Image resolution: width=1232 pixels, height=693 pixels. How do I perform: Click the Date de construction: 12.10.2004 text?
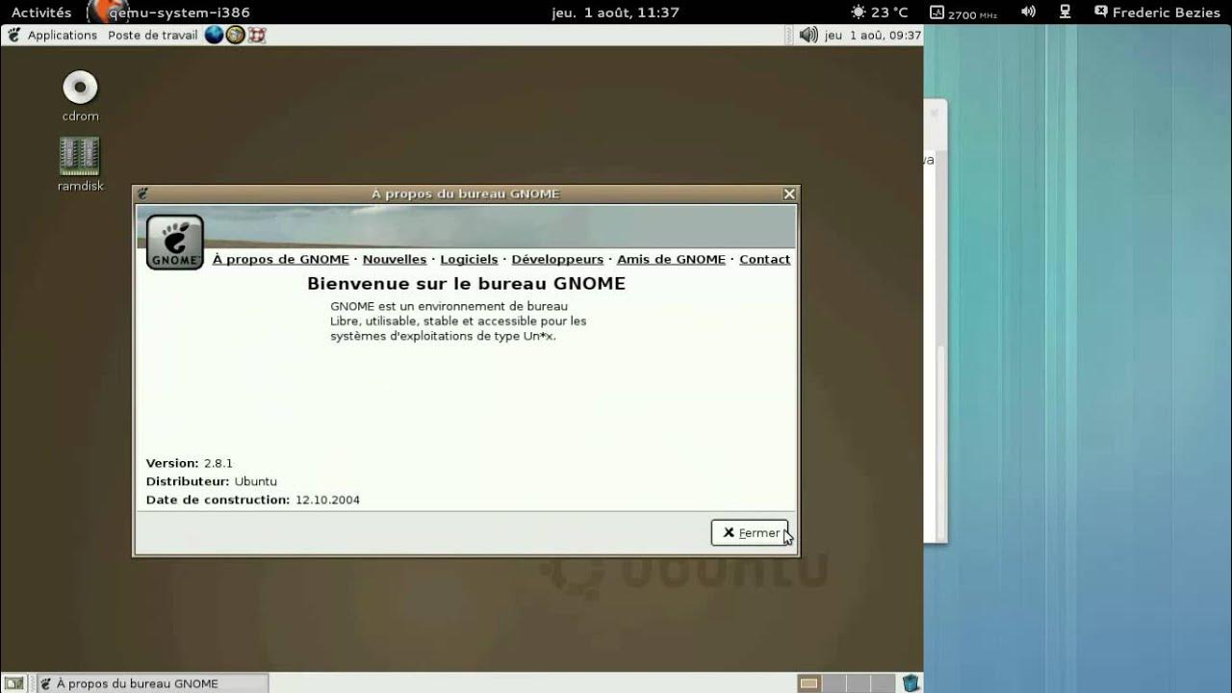253,500
